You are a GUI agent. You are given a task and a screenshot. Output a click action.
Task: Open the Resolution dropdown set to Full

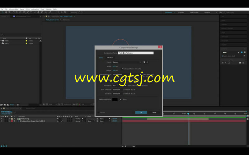[120, 86]
